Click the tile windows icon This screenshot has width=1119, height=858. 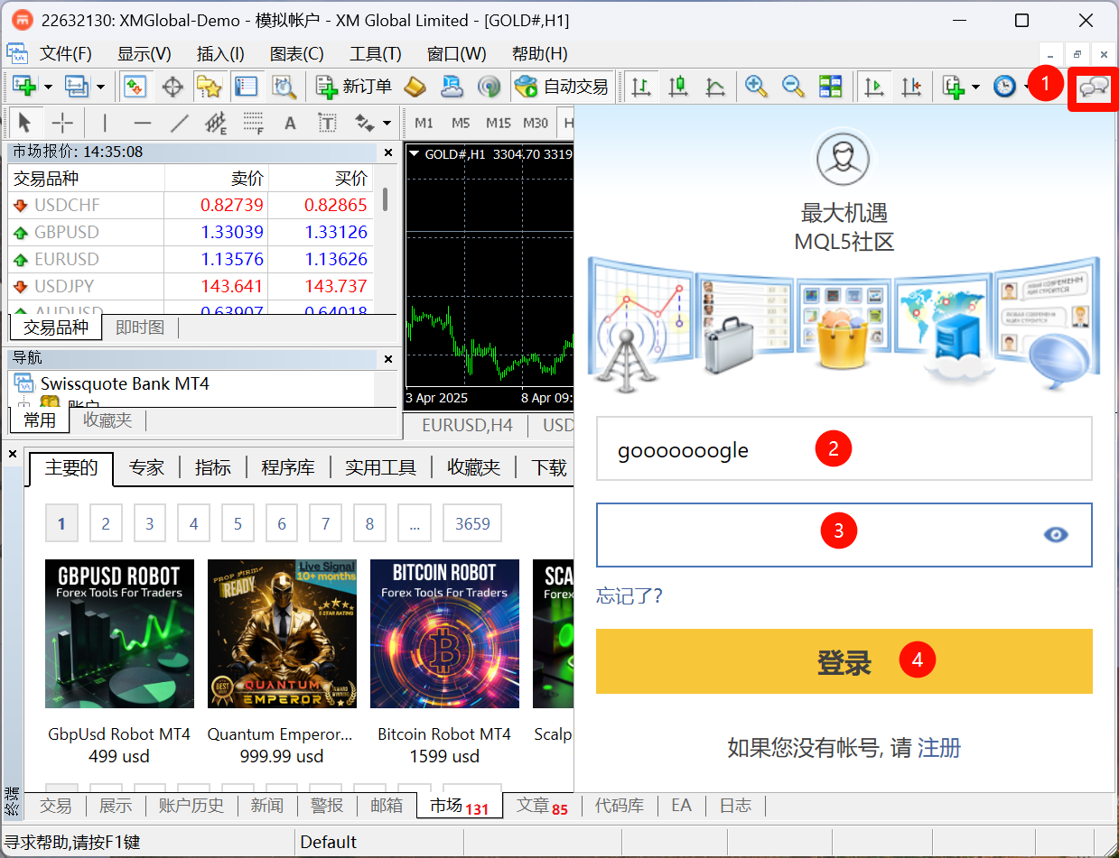coord(830,87)
